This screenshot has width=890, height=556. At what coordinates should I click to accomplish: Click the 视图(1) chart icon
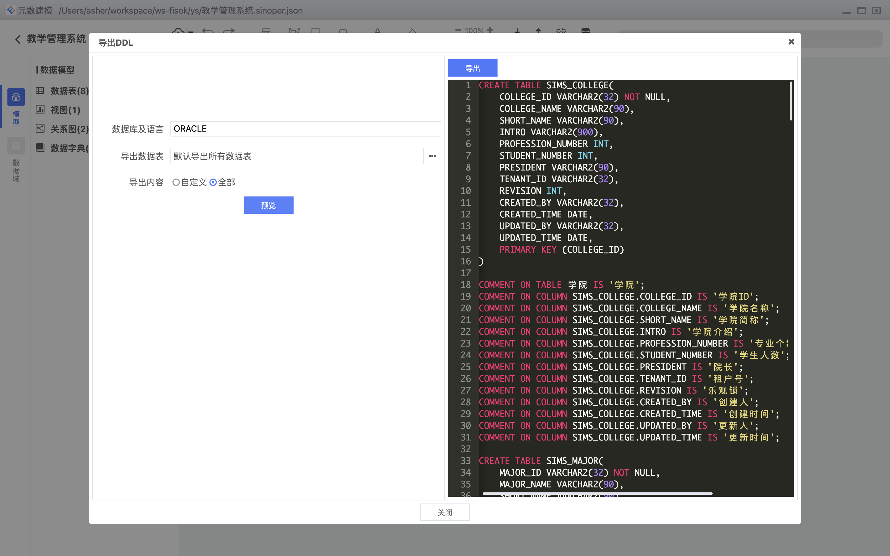(40, 110)
